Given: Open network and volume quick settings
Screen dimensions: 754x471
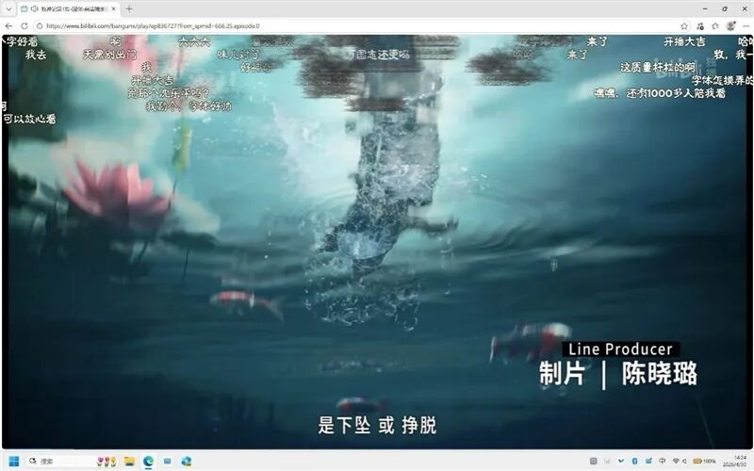Looking at the screenshot, I should (x=680, y=461).
